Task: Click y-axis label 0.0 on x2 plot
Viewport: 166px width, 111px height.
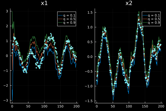Action: pos(90,57)
